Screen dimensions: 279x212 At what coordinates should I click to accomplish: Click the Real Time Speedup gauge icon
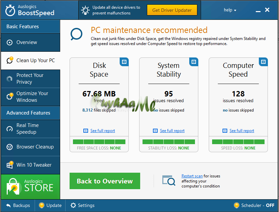(x=9, y=129)
